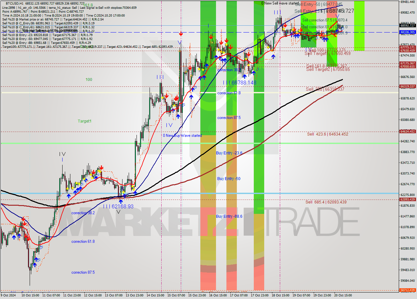Click the 67050.655 axis price tag

click(x=408, y=67)
